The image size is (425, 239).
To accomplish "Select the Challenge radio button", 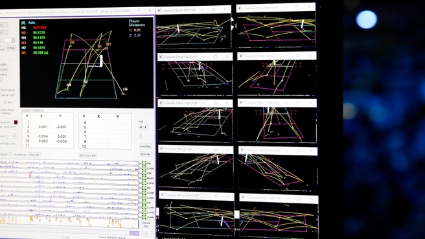I will pyautogui.click(x=10, y=154).
